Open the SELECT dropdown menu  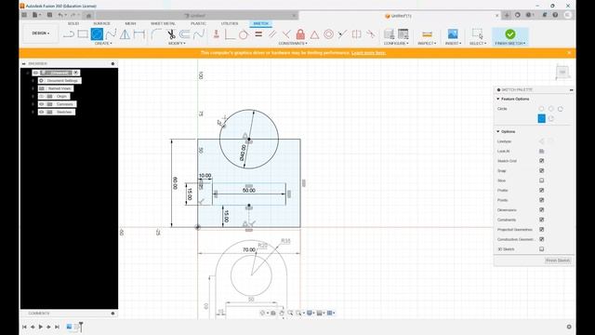[x=478, y=44]
